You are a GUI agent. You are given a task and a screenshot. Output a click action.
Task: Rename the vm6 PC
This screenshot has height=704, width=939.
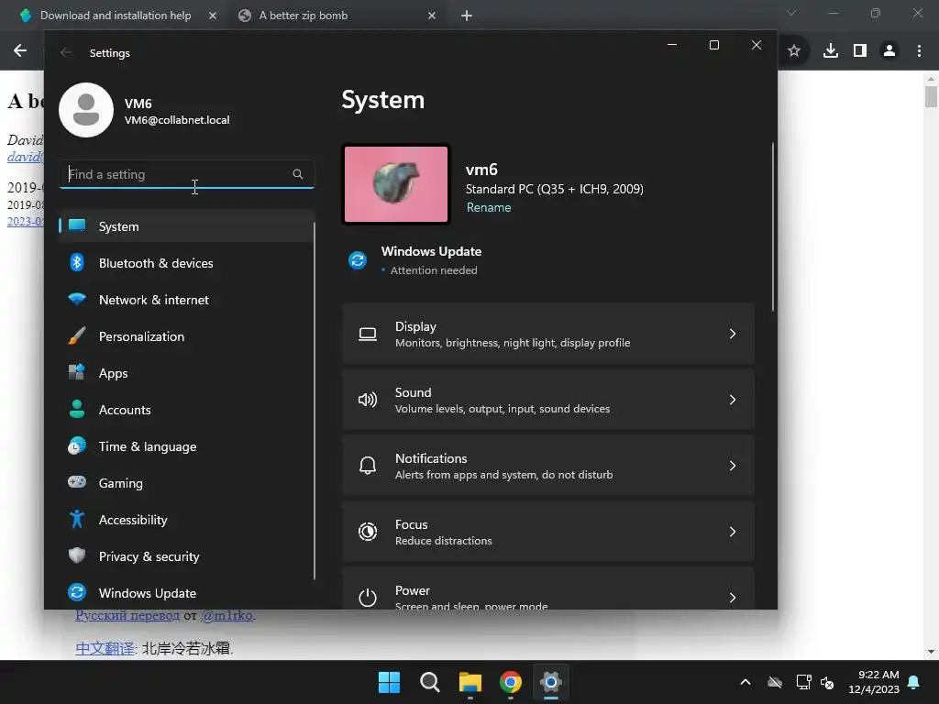[489, 207]
